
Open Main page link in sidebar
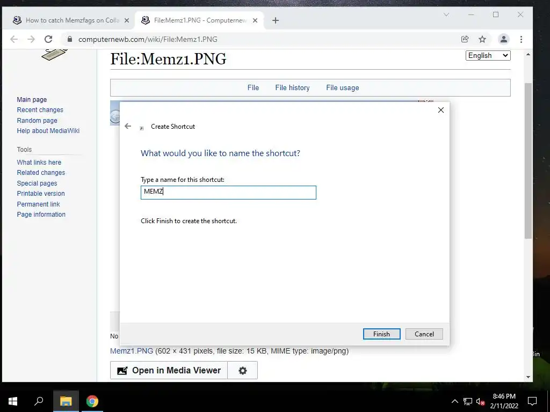click(x=32, y=99)
